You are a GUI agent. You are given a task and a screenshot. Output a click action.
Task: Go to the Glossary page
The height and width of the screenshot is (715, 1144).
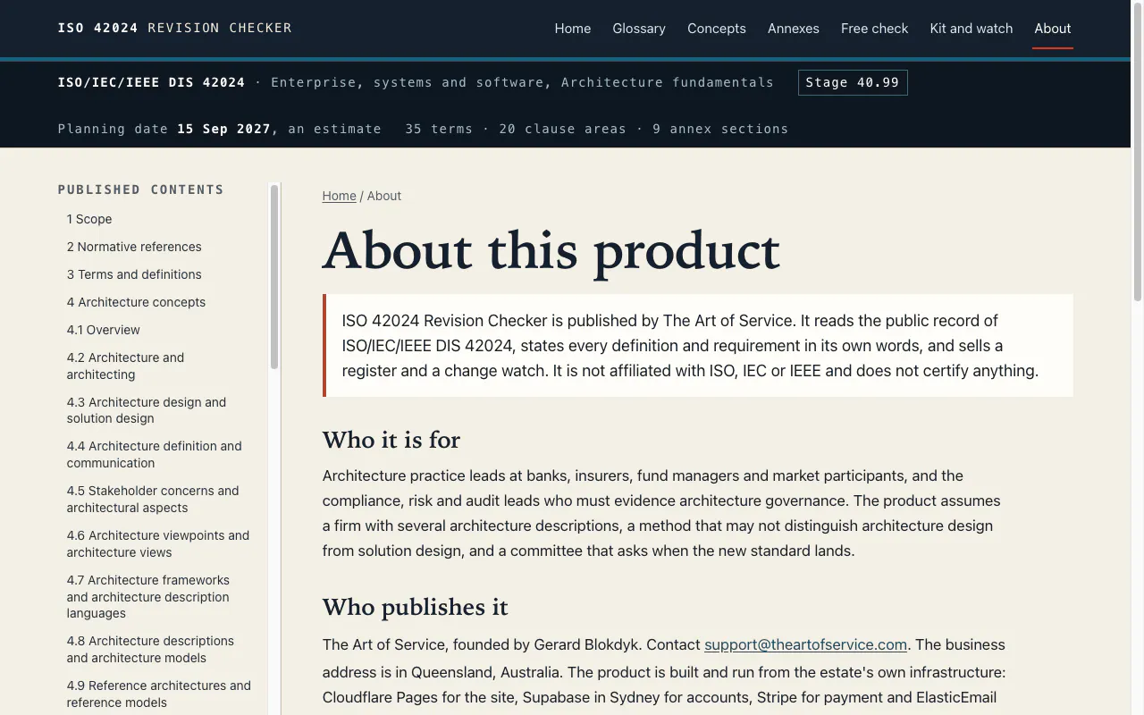click(x=639, y=29)
